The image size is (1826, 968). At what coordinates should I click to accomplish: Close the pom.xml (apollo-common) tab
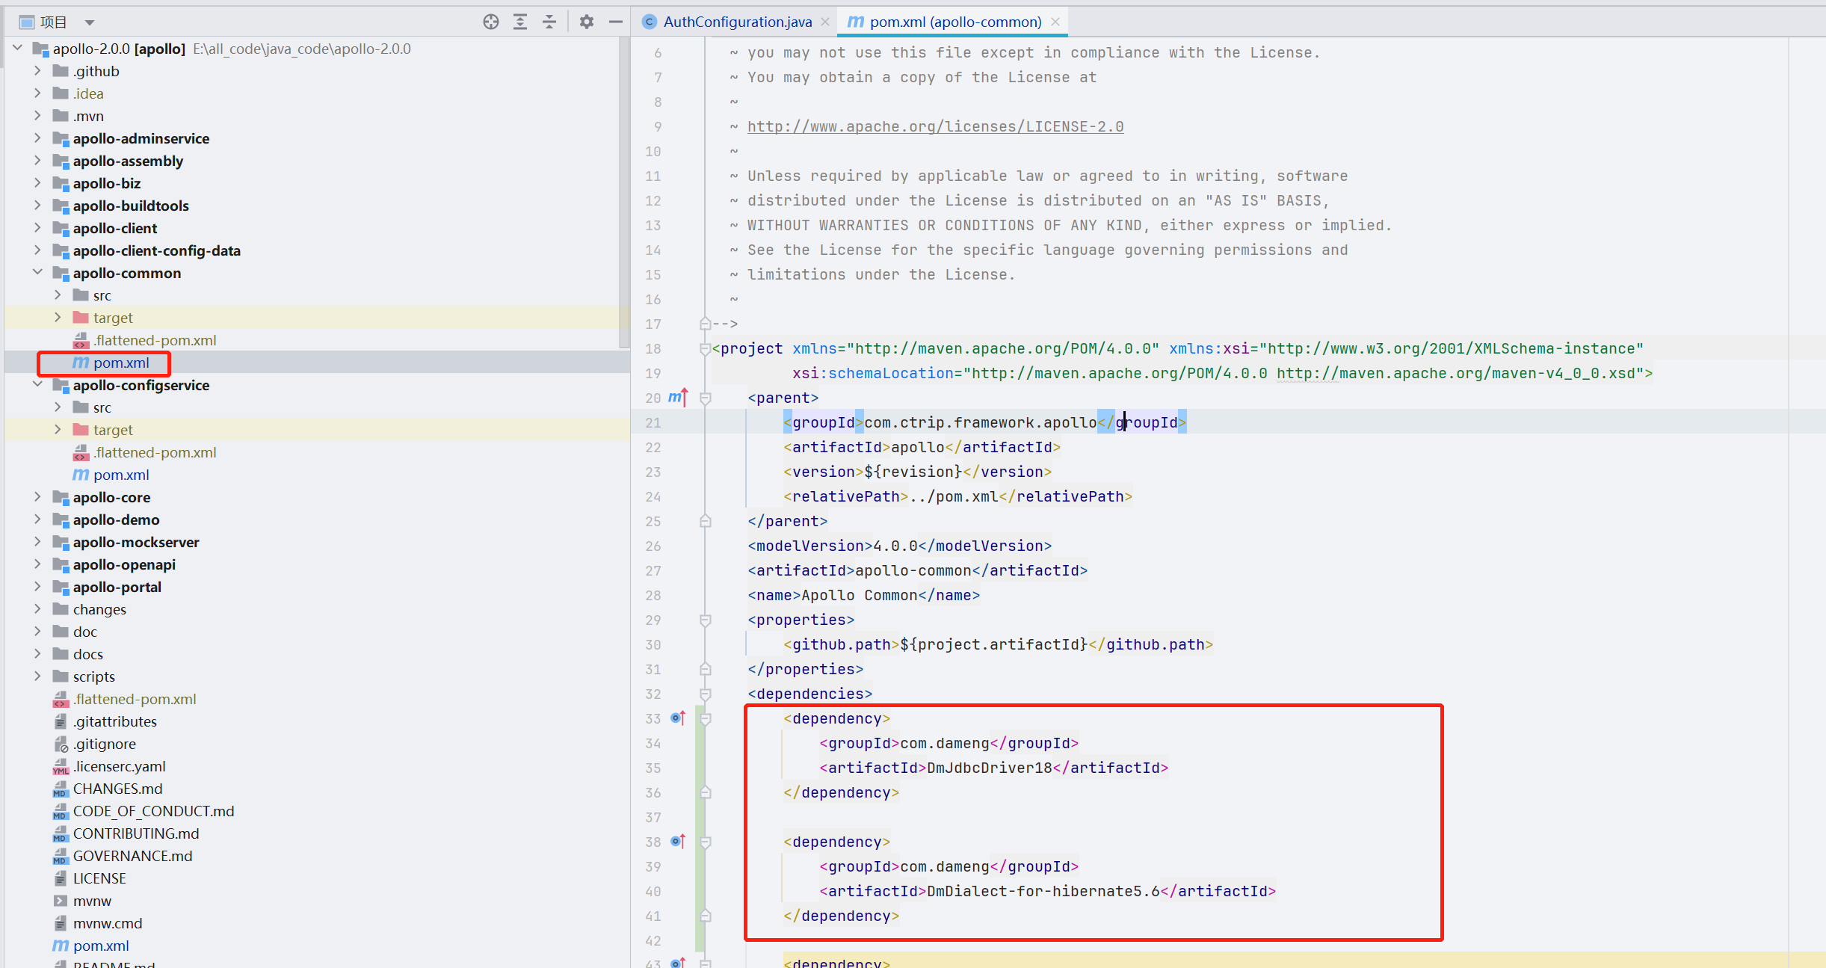tap(1055, 22)
